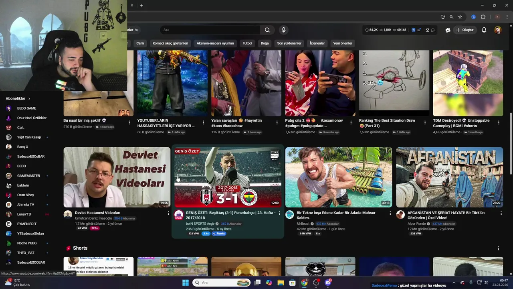Viewport: 513px width, 289px height.
Task: Expand the Abonelikler subscriptions section
Action: 18,98
